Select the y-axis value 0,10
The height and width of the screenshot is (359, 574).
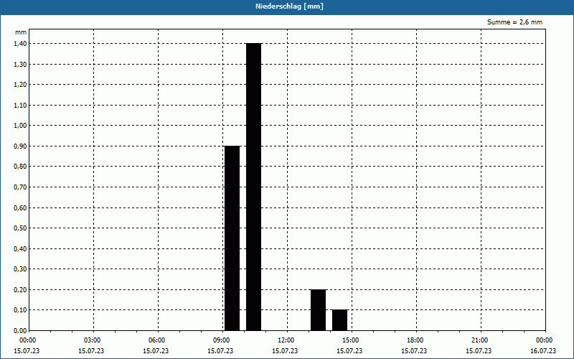[20, 310]
